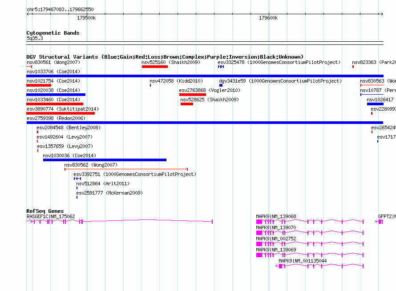The image size is (396, 291).
Task: Click the nsv830561 (Wong2007) variant label
Action: [53, 62]
